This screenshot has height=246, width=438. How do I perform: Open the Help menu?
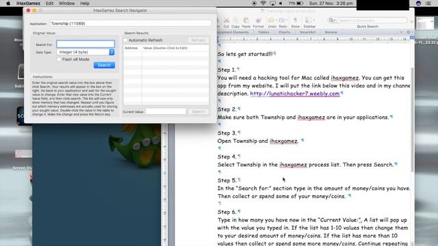click(x=85, y=3)
